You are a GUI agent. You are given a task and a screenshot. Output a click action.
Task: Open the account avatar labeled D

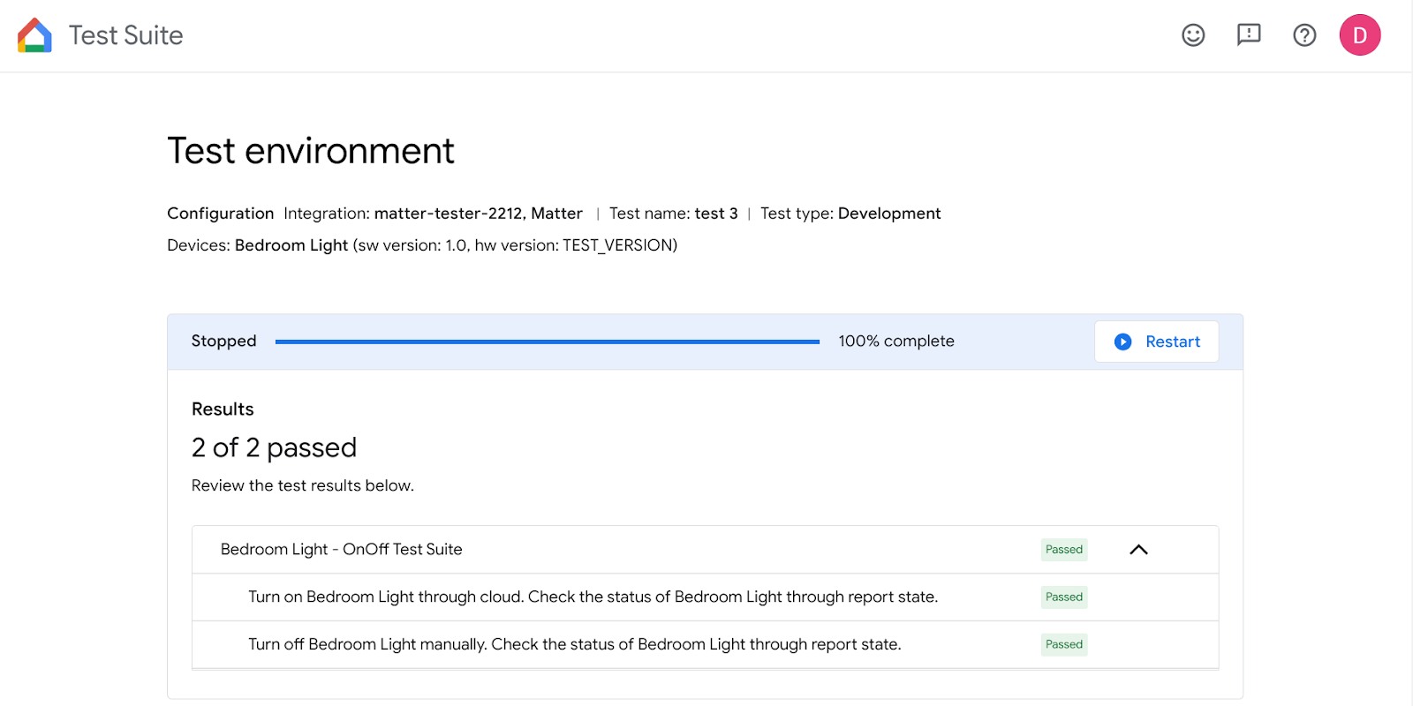coord(1359,35)
